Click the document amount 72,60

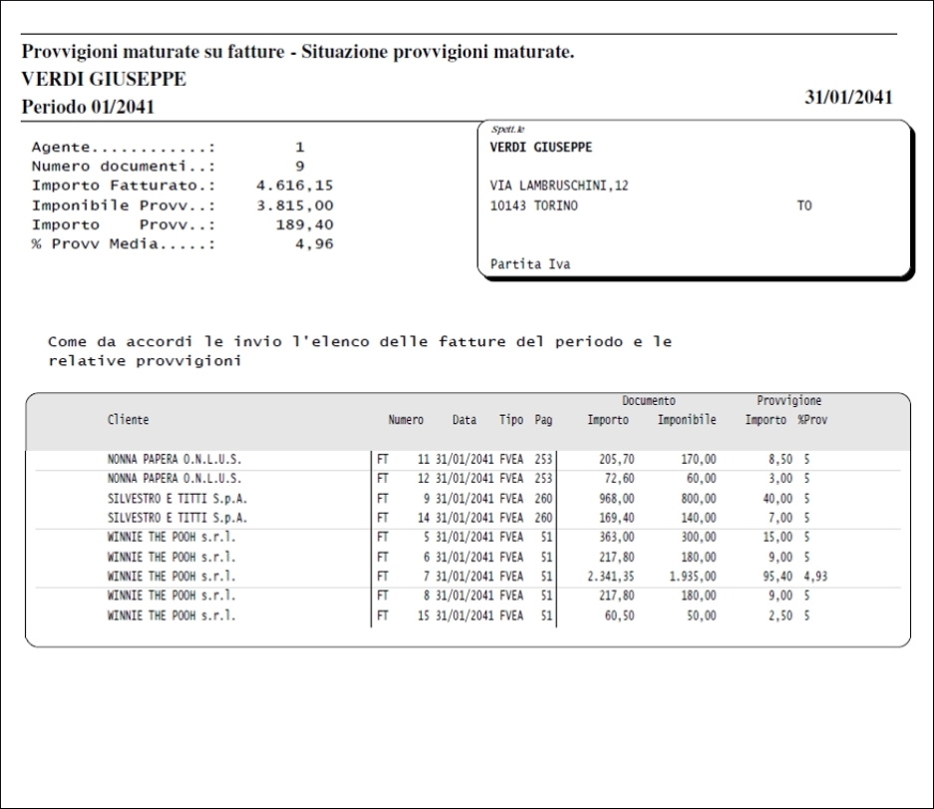click(619, 479)
